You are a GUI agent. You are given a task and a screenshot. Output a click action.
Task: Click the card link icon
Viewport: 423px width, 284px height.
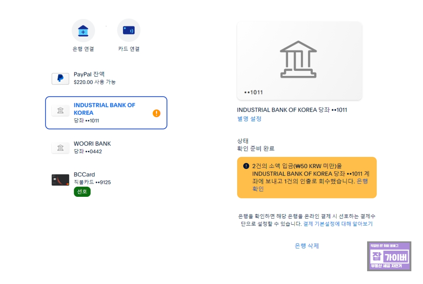pyautogui.click(x=129, y=30)
